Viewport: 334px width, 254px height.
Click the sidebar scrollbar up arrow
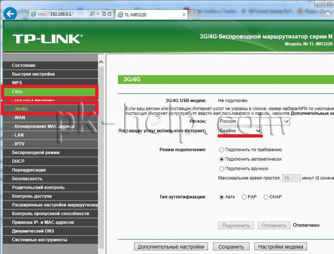pyautogui.click(x=101, y=62)
